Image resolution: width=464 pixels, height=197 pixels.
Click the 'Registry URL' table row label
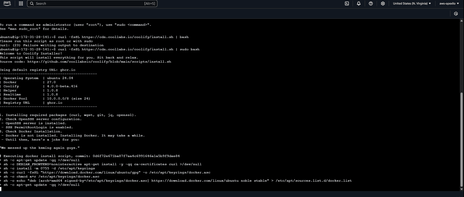coord(17,103)
